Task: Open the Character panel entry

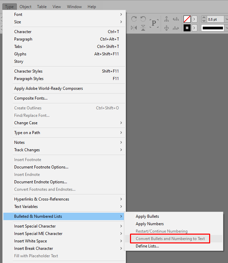Action: coord(64,32)
